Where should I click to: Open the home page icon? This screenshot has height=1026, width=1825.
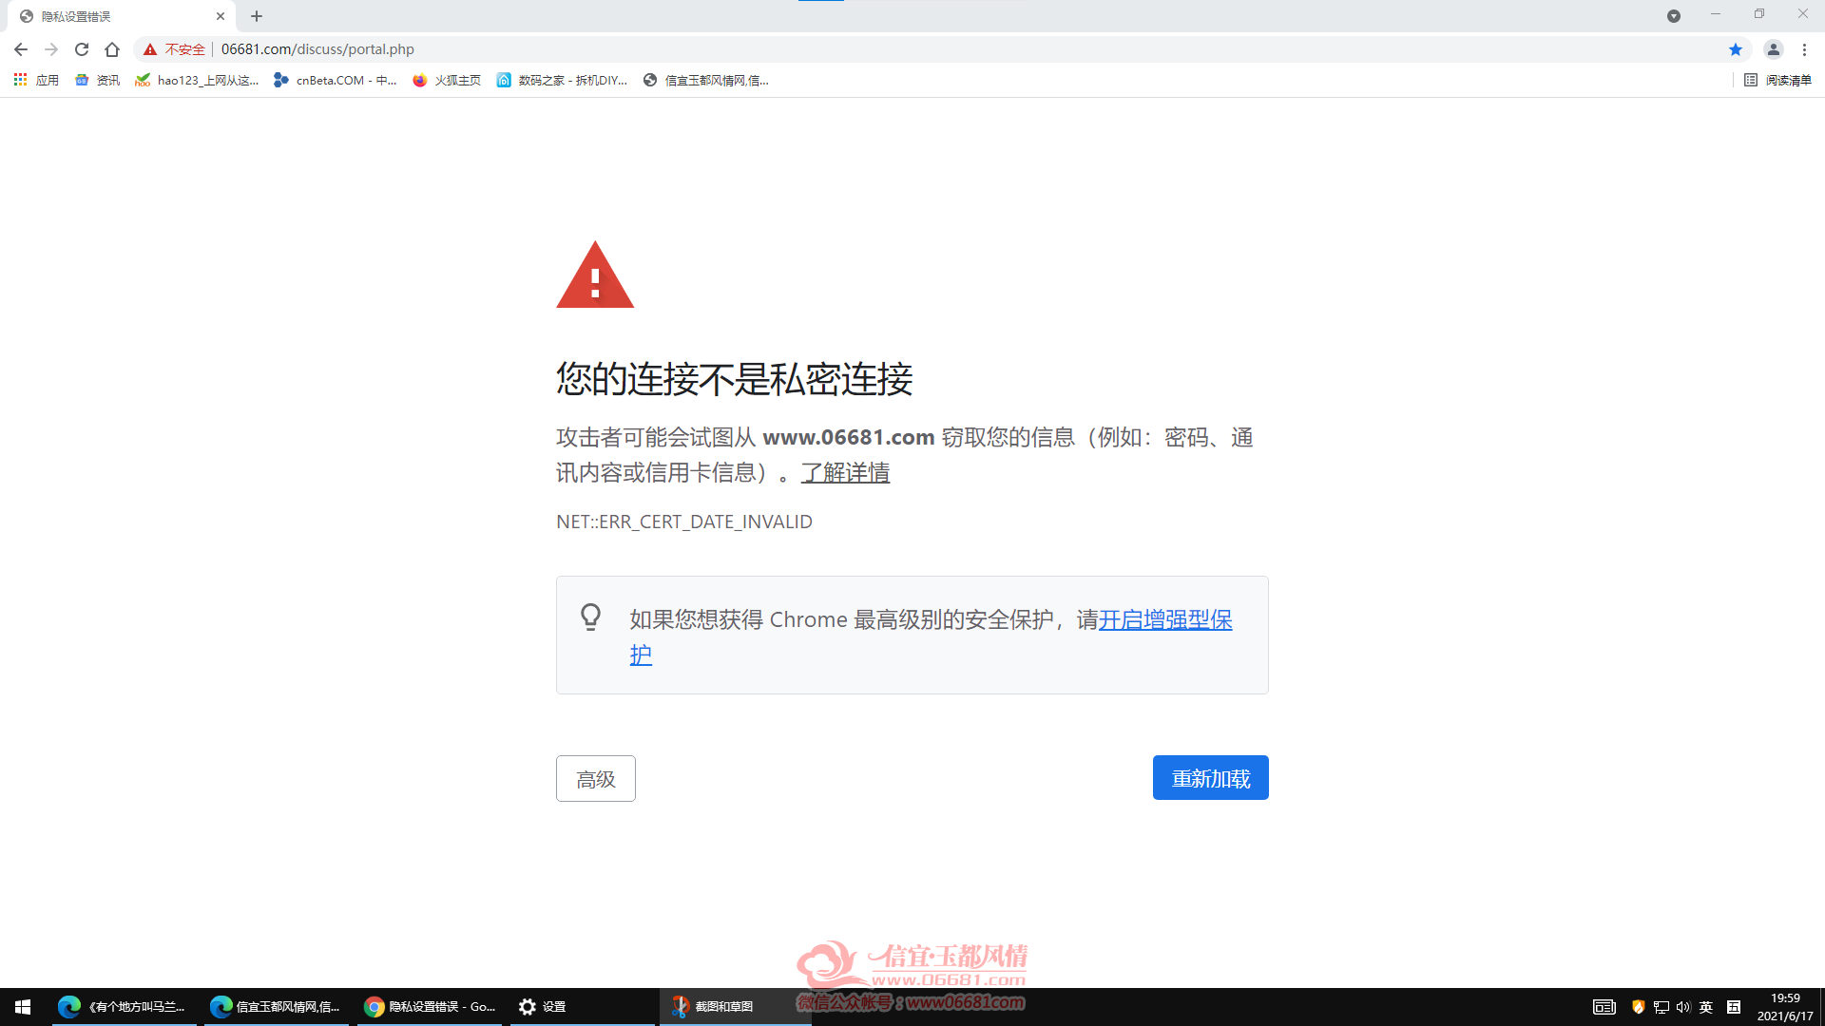click(112, 49)
